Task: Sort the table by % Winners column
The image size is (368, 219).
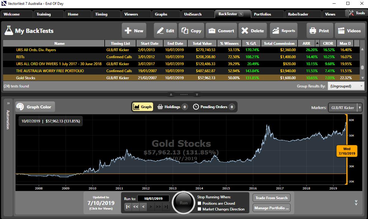Action: (x=229, y=43)
